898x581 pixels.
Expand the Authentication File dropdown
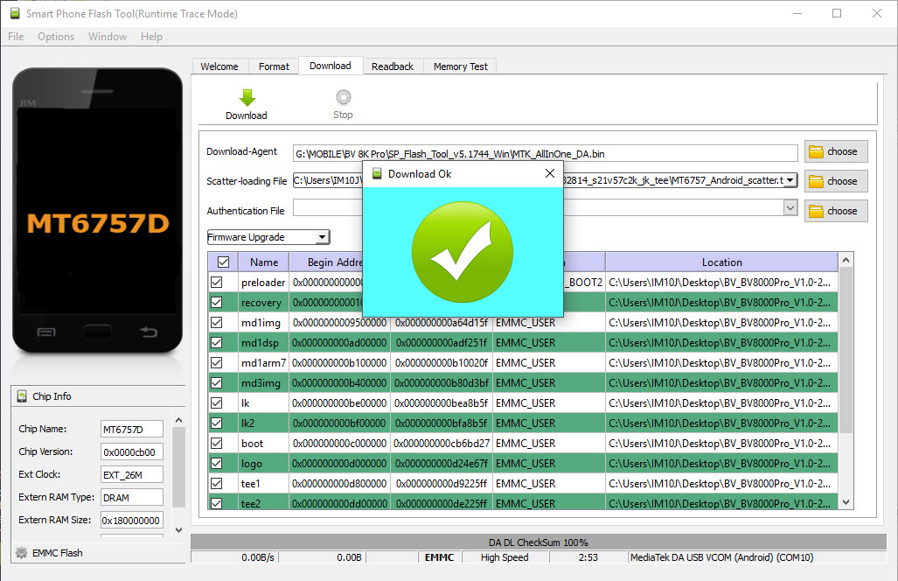pyautogui.click(x=790, y=208)
